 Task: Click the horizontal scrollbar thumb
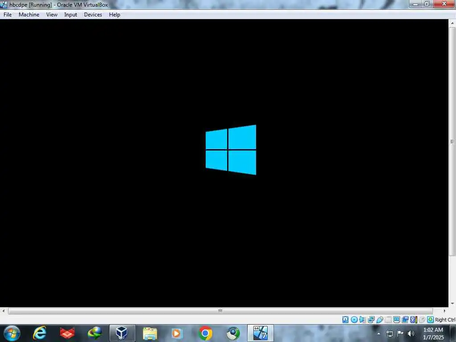(220, 311)
